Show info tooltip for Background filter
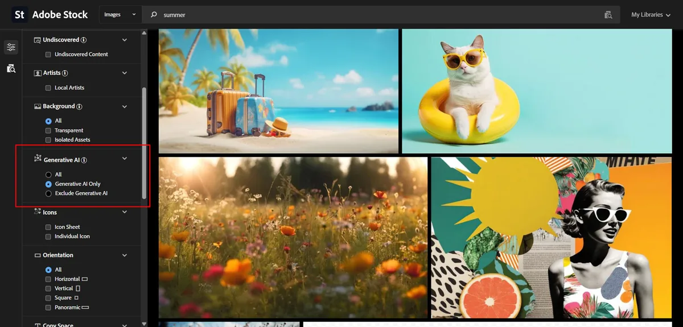The height and width of the screenshot is (327, 683). 79,106
